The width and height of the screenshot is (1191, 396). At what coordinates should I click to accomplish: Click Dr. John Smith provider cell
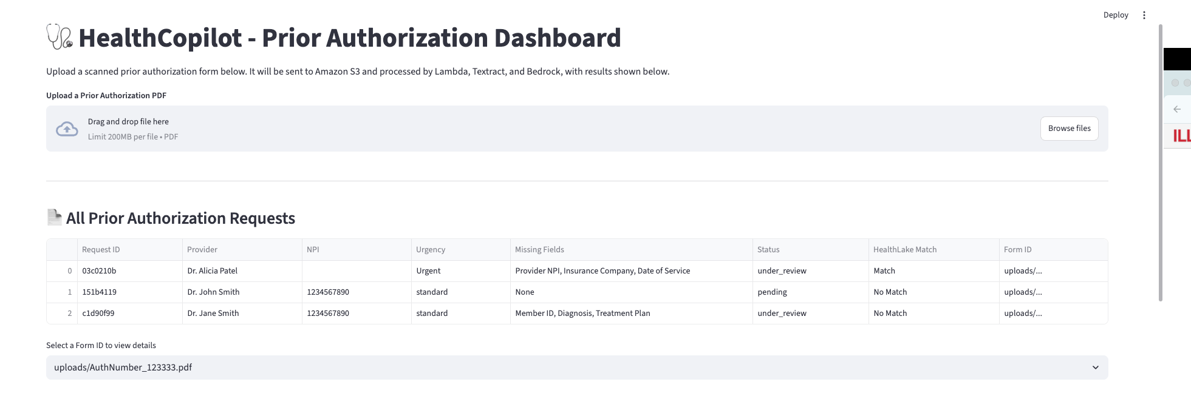point(242,292)
